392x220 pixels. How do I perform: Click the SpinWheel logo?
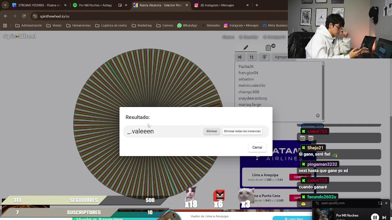pos(20,36)
